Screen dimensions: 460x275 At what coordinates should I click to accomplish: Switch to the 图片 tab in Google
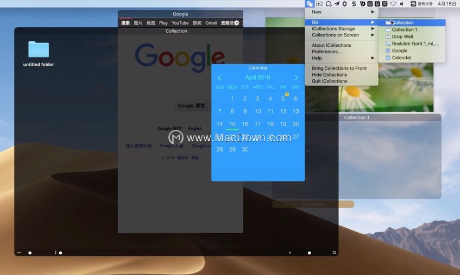point(138,23)
